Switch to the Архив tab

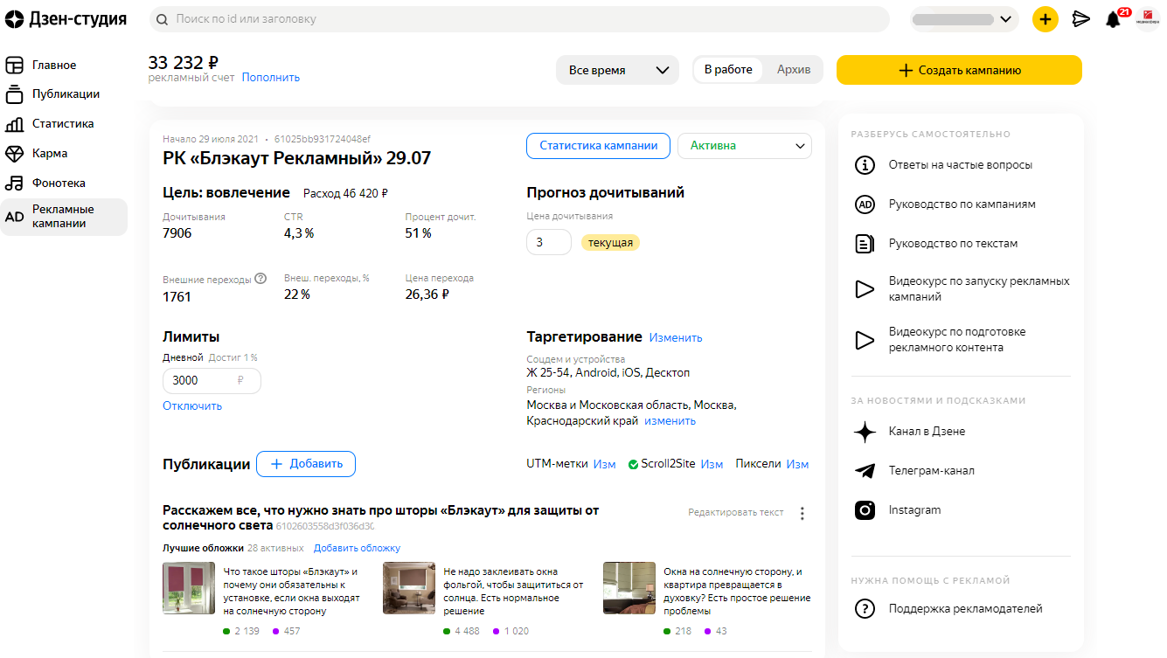(794, 70)
